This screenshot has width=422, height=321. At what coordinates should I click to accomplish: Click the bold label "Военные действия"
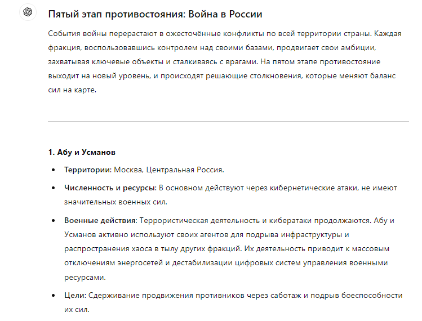point(99,220)
